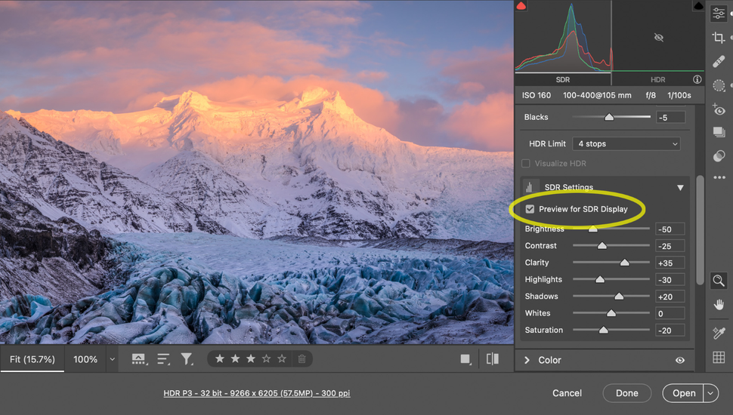Set rating to two stars

(235, 358)
